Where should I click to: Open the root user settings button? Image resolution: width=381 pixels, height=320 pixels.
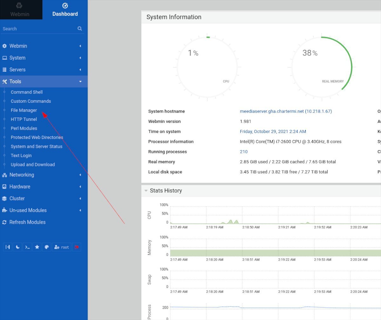[x=62, y=247]
